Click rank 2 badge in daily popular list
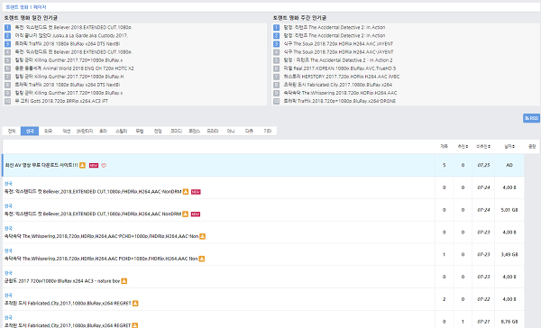 point(7,35)
